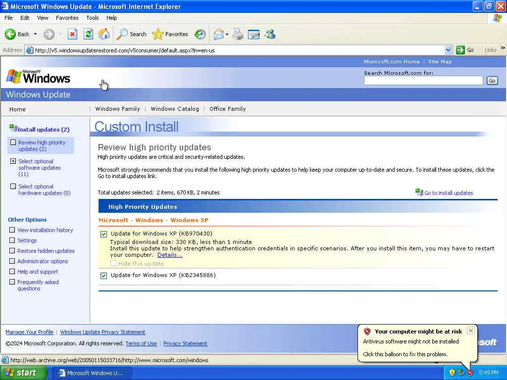Image resolution: width=507 pixels, height=380 pixels.
Task: Click Windows flag throbber in menu bar
Action: click(x=498, y=18)
